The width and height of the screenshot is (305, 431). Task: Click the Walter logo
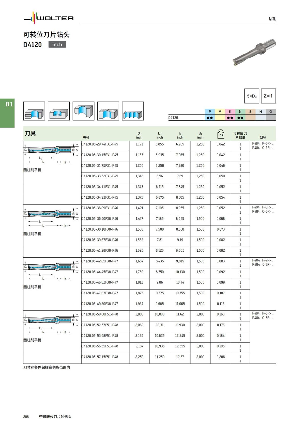49,18
